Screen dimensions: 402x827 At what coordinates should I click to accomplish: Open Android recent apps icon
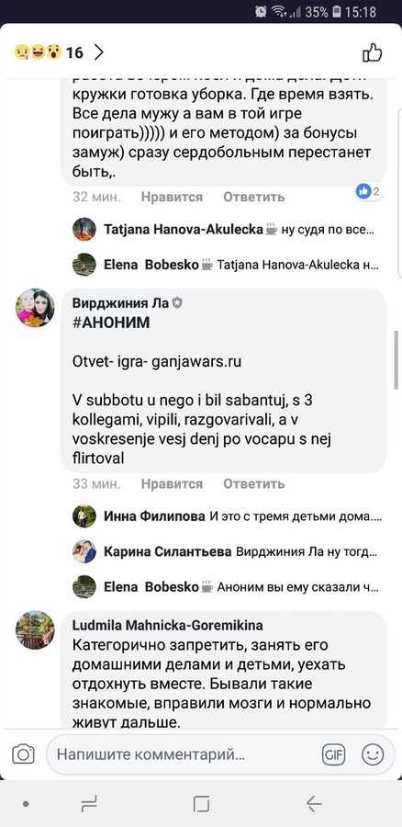point(89,804)
